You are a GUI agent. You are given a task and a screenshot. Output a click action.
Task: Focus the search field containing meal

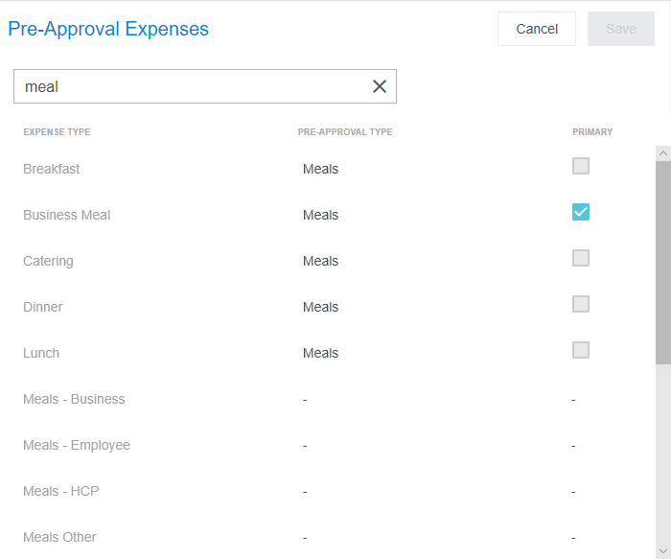193,86
